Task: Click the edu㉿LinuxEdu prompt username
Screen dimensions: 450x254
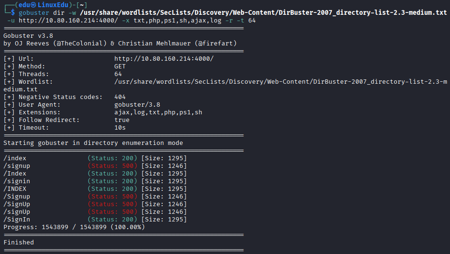Action: [44, 5]
